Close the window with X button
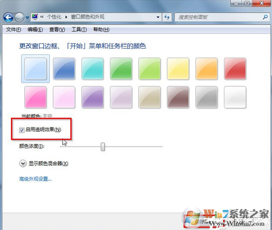 (261, 3)
